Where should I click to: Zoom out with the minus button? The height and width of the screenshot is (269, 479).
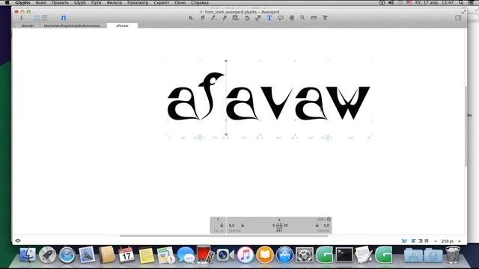(x=436, y=241)
